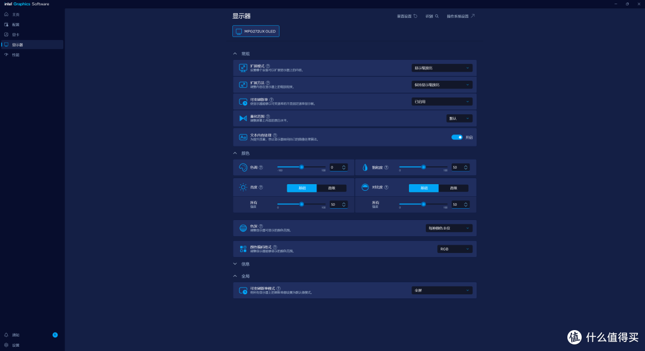Toggle the text content processing switch

tap(457, 137)
